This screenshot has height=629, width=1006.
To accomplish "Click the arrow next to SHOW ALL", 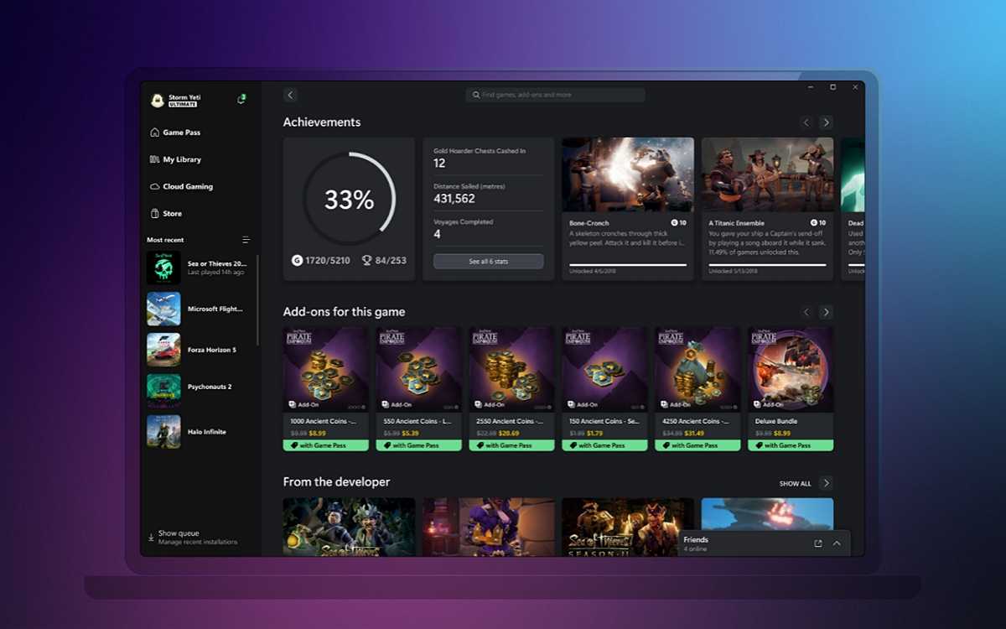I will tap(826, 483).
